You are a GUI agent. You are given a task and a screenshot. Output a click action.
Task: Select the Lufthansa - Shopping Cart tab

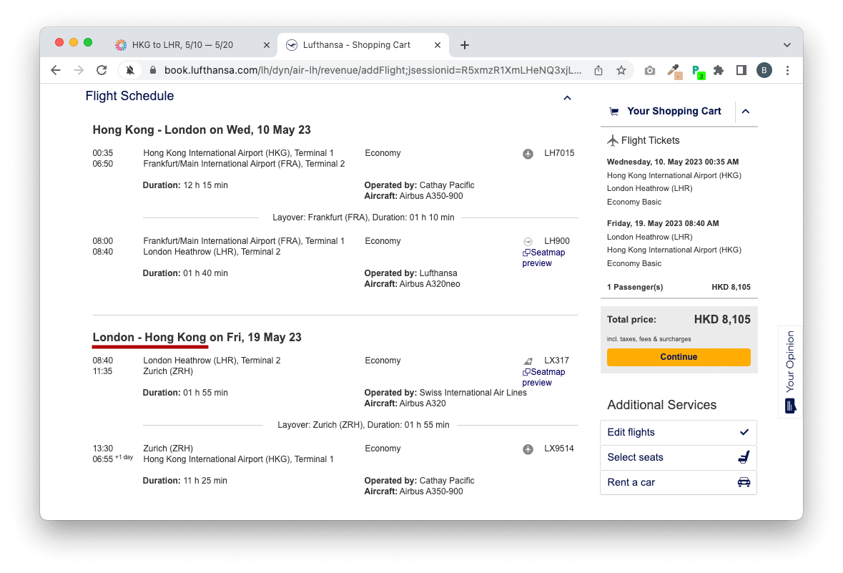[x=357, y=45]
